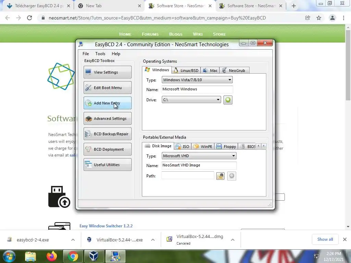Open Edit Boot Menu section
The image size is (351, 263).
(x=107, y=87)
